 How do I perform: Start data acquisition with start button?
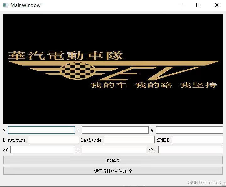point(113,160)
